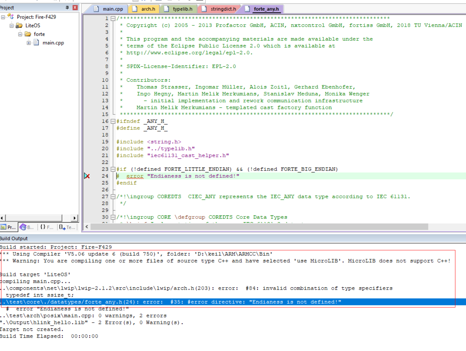466x351 pixels.
Task: Click the main.cpp file icon in the tree
Action: (x=36, y=42)
